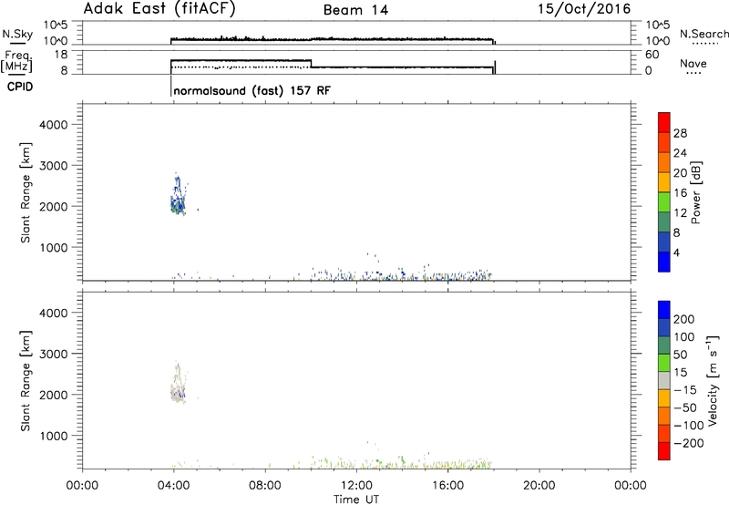Click the "Slant Range [km]" label of the Power panel
The width and height of the screenshot is (729, 505).
tap(25, 192)
